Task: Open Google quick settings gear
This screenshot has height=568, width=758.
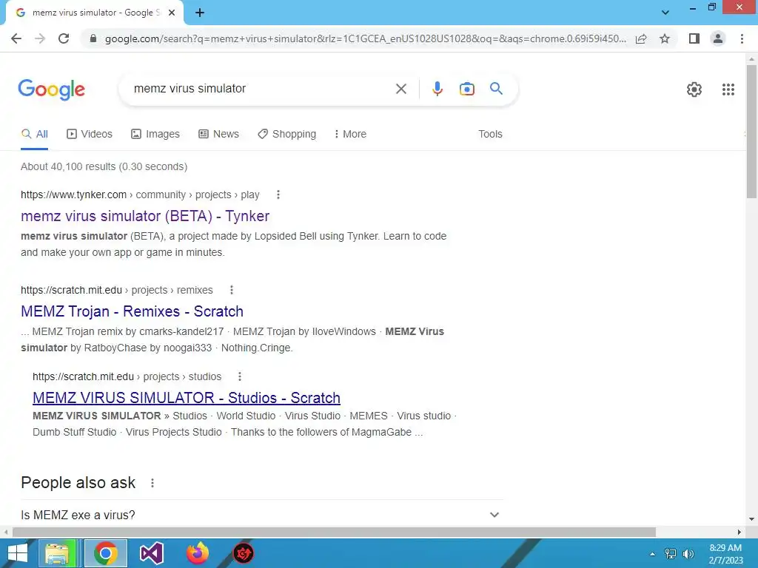Action: pyautogui.click(x=694, y=89)
